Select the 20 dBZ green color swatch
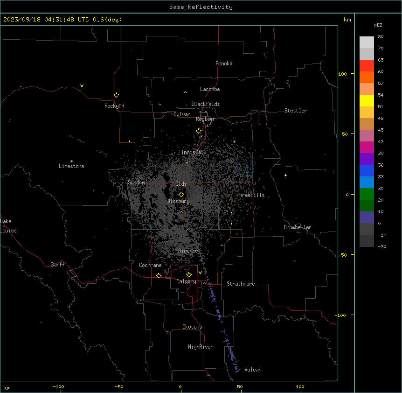402x393 pixels. pyautogui.click(x=367, y=205)
